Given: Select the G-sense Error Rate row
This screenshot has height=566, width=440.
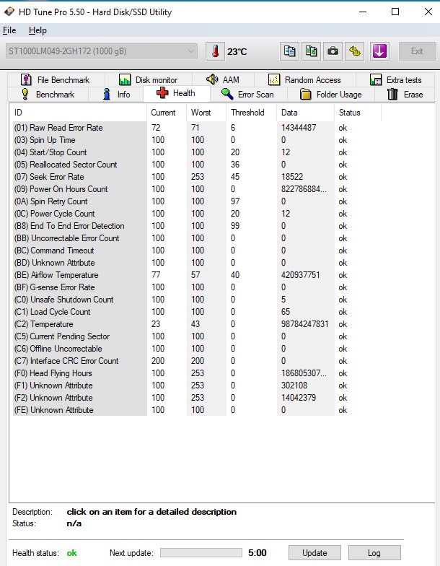Looking at the screenshot, I should tap(197, 287).
